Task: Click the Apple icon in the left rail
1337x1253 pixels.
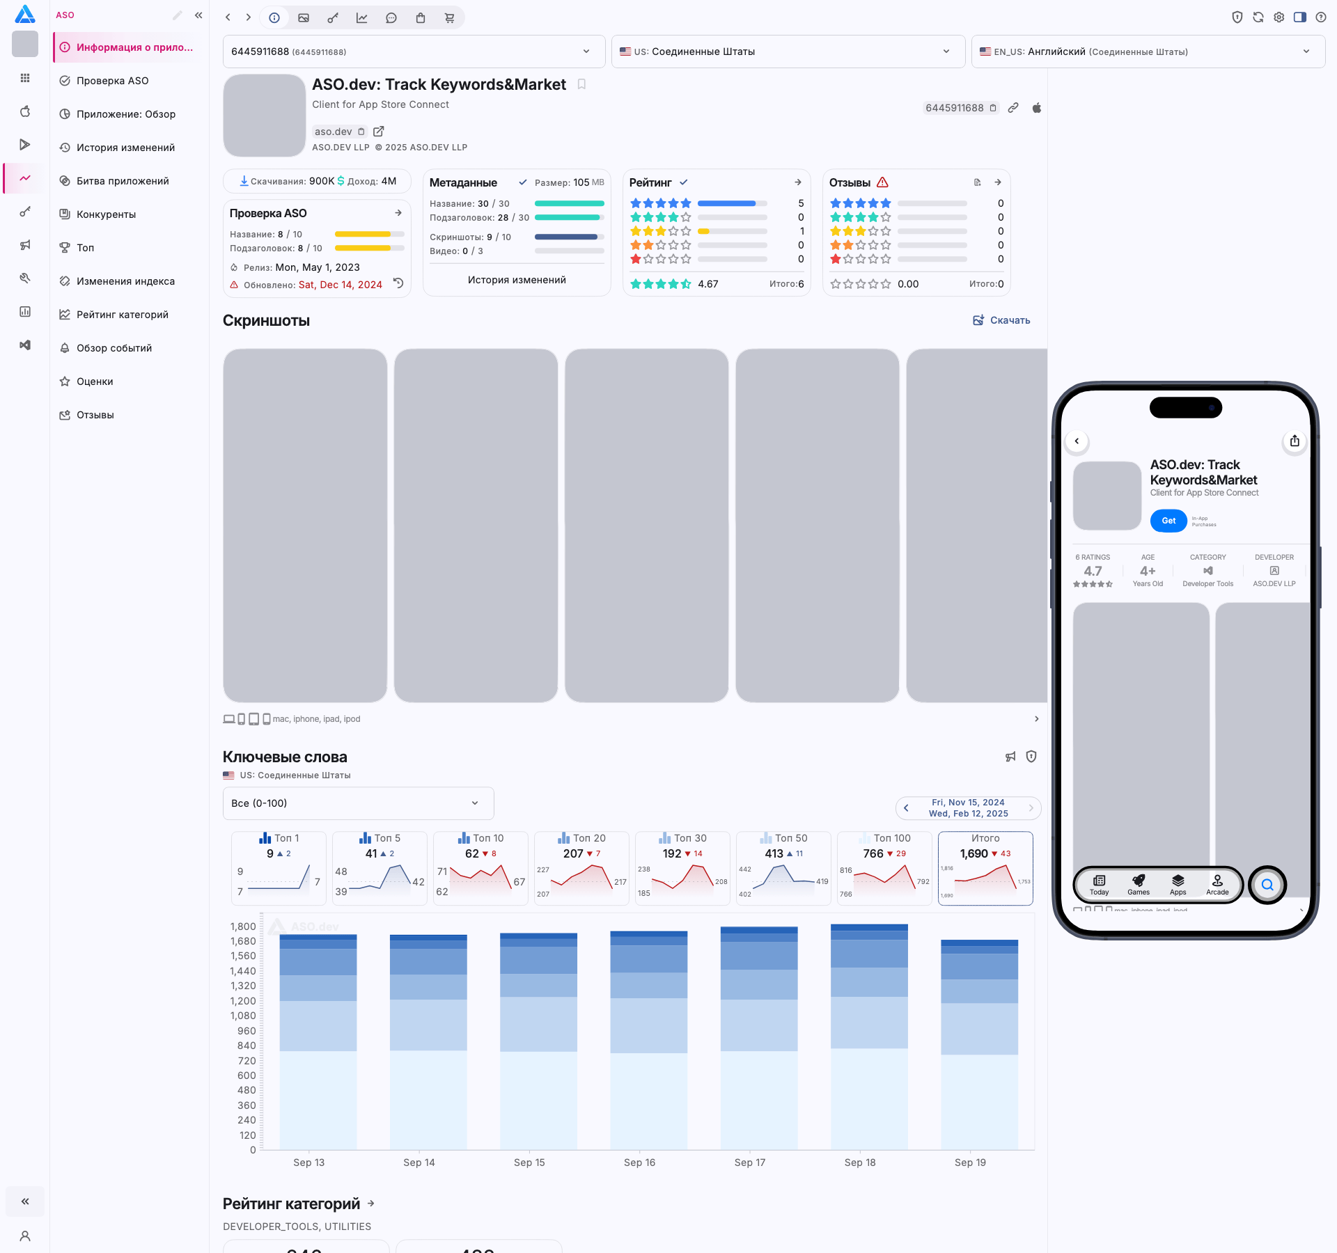Action: tap(25, 111)
